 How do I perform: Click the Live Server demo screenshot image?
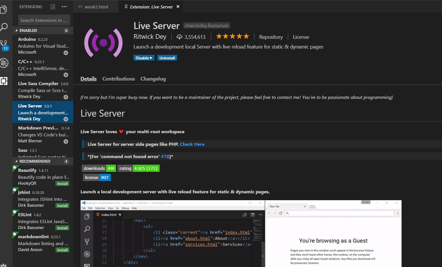pos(241,233)
